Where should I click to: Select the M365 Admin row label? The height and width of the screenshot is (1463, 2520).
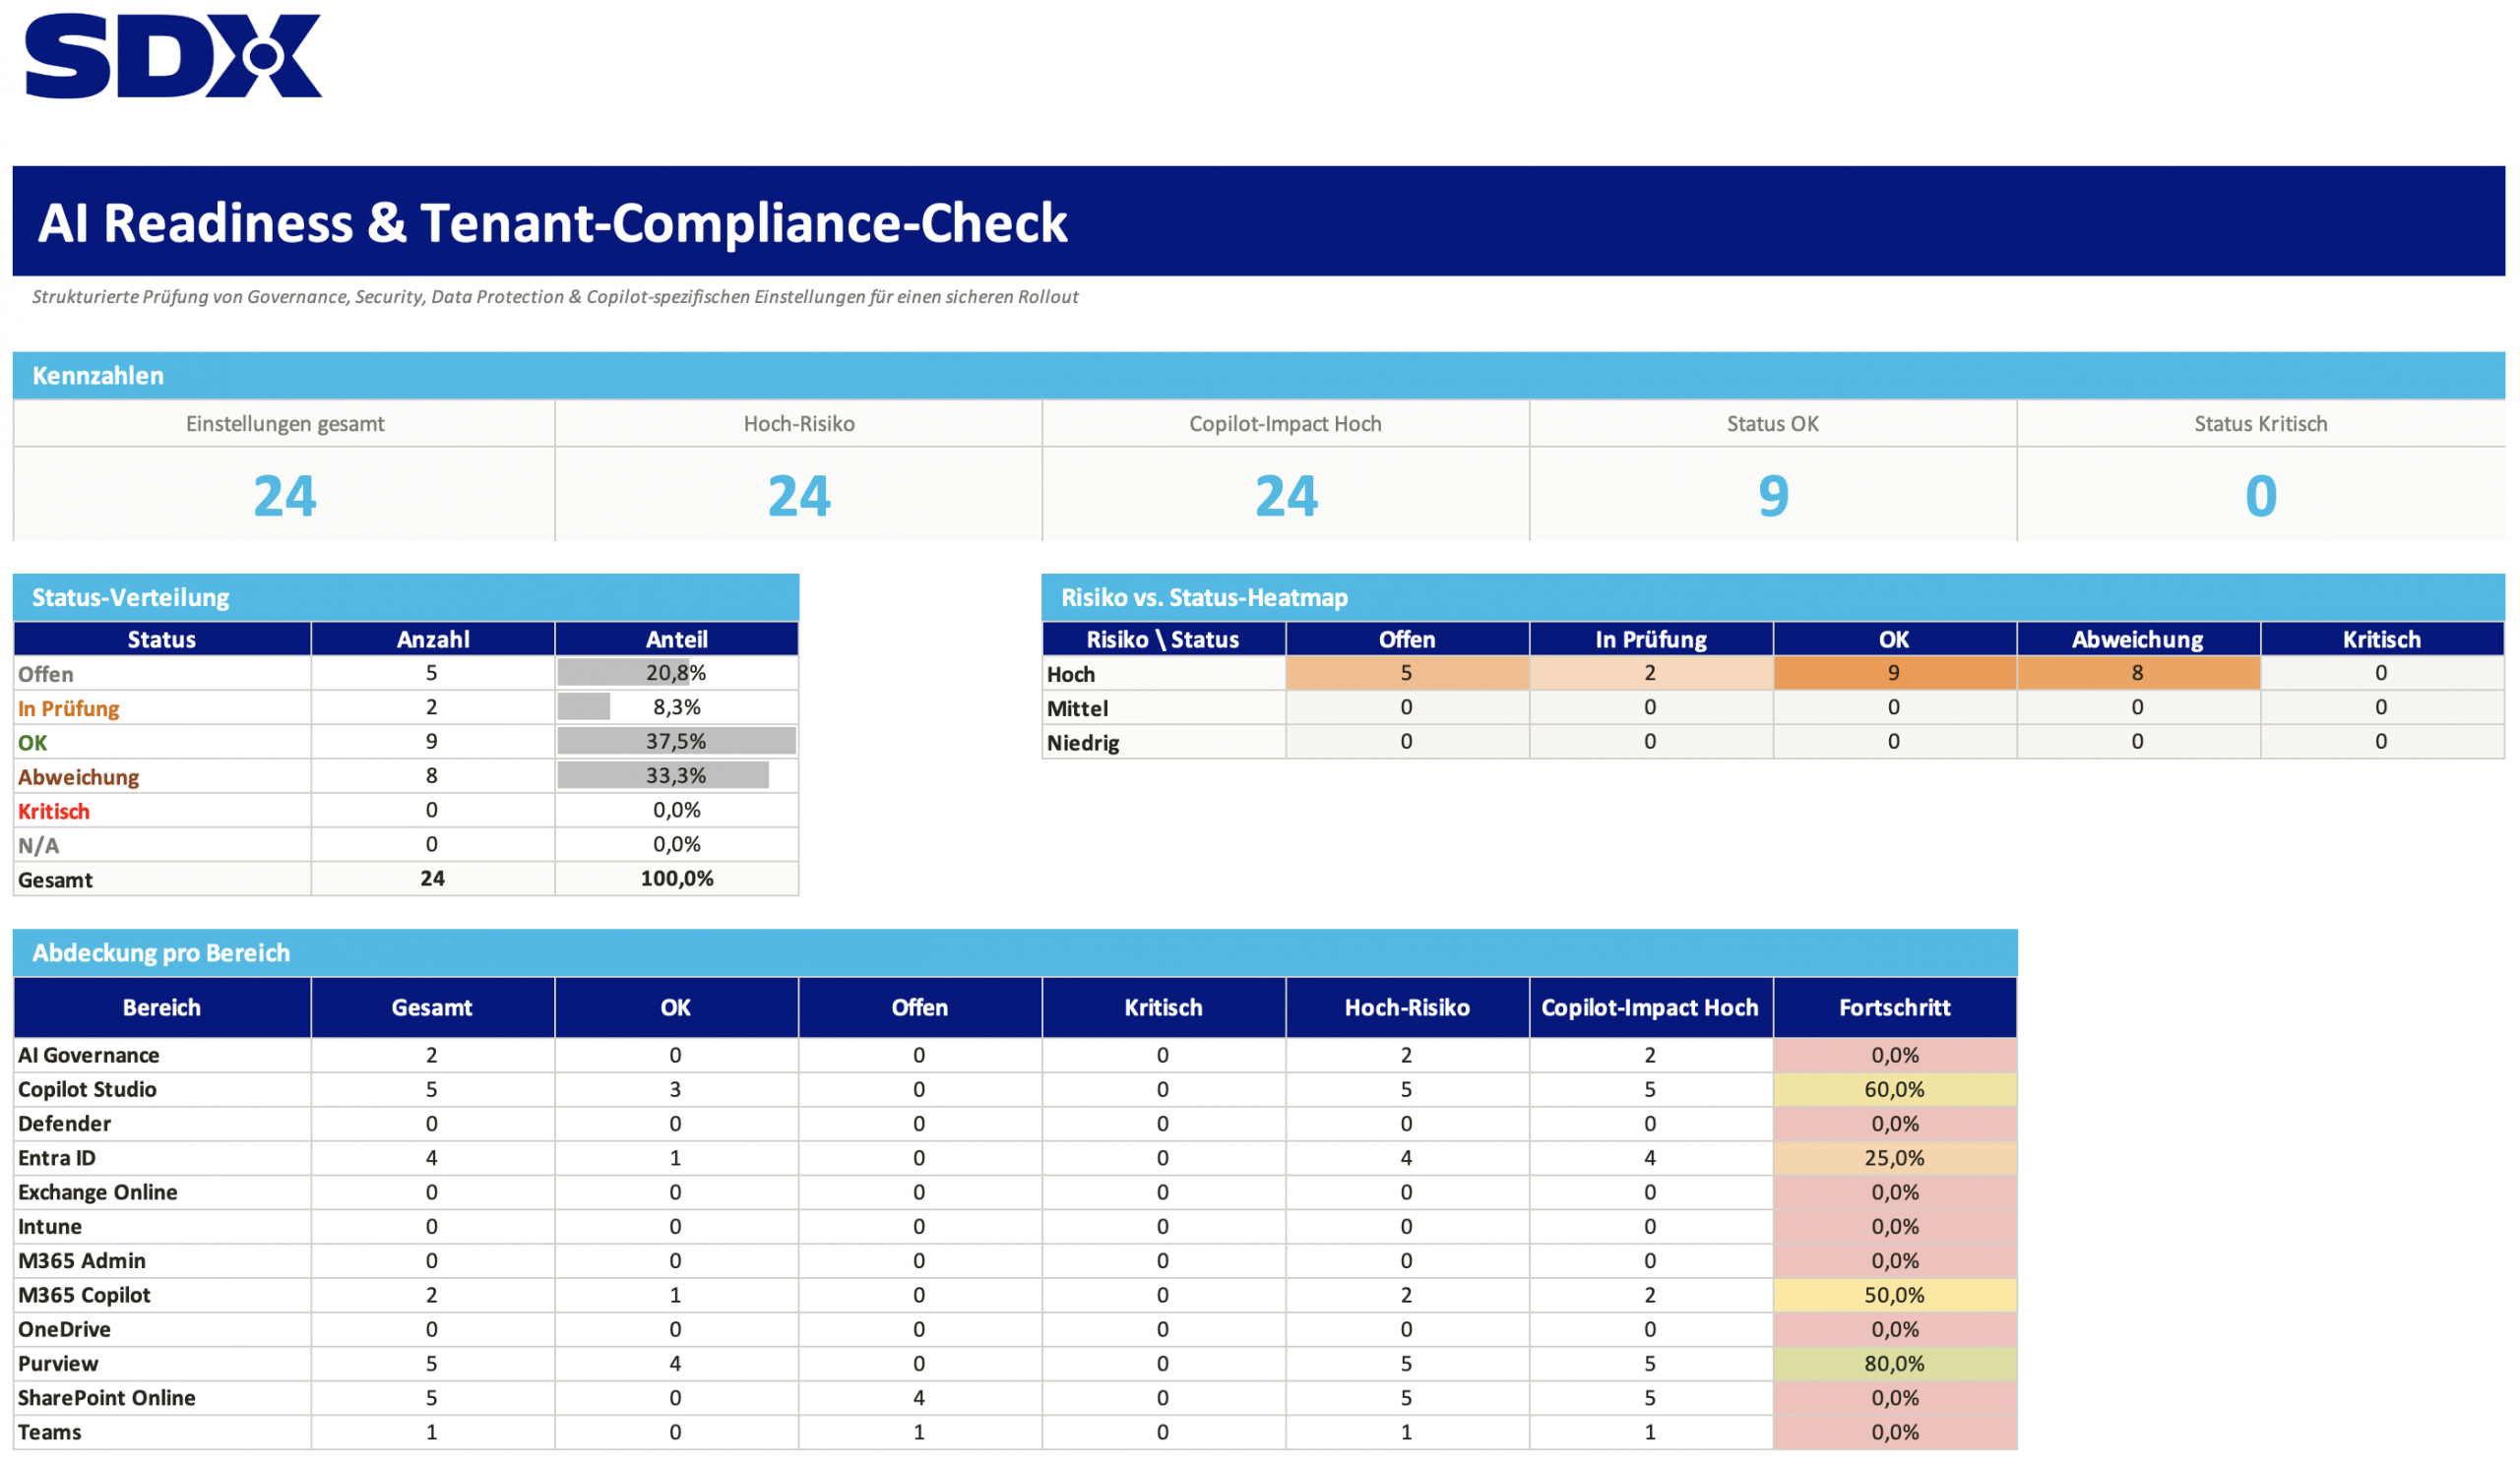click(82, 1261)
